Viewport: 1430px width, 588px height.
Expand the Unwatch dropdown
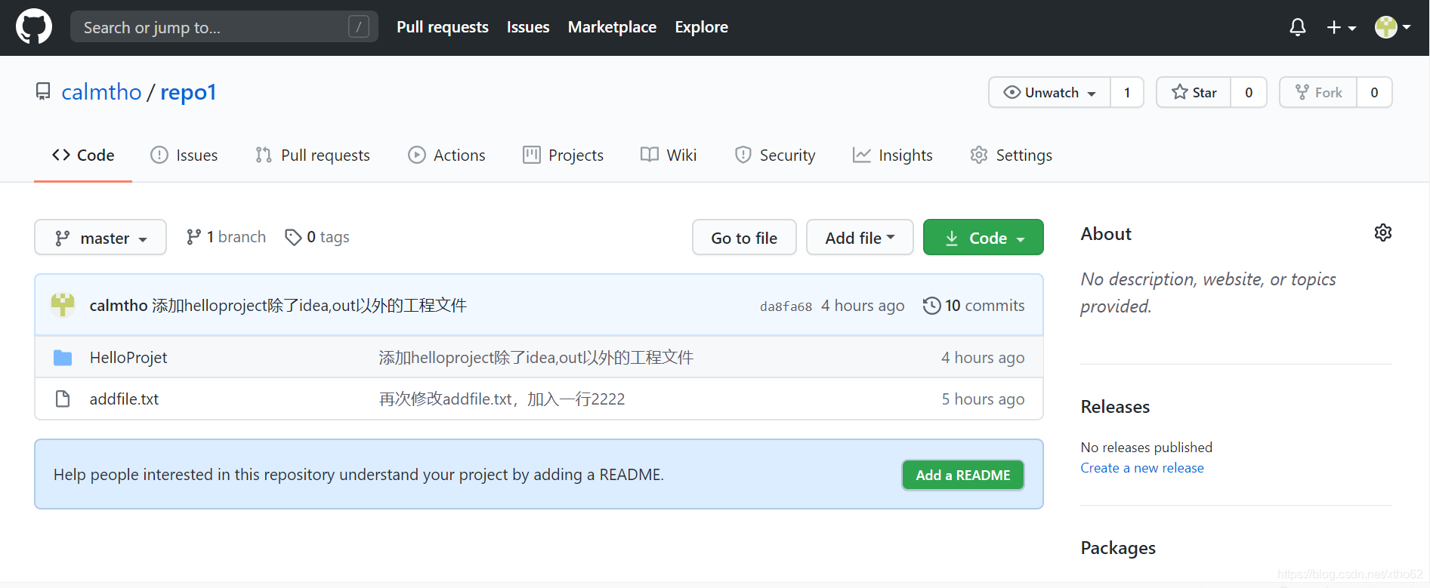tap(1049, 92)
